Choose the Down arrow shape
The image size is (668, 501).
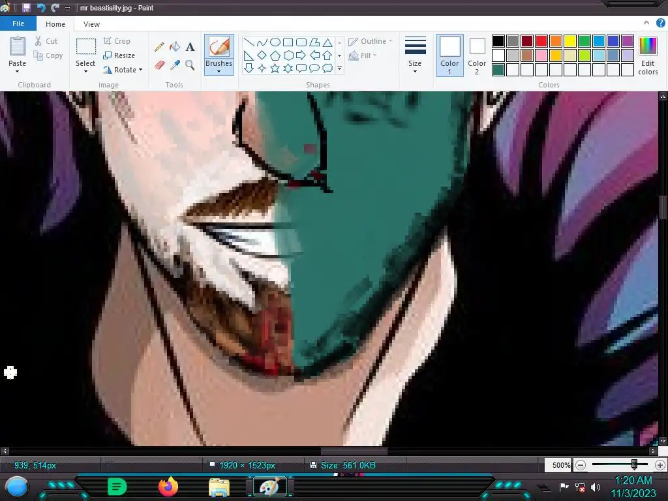pyautogui.click(x=249, y=68)
